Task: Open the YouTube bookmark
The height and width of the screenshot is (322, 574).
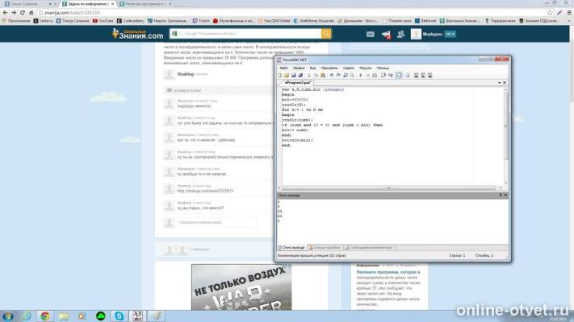Action: (103, 21)
